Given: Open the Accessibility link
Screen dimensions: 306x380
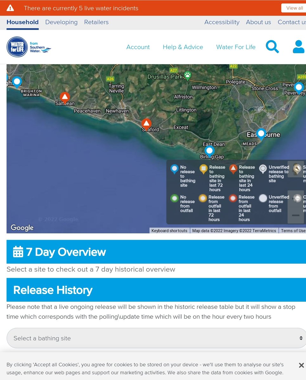Looking at the screenshot, I should click(x=222, y=22).
